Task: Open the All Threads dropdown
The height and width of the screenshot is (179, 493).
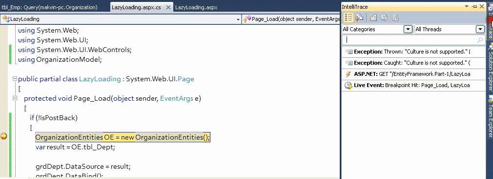Action: point(480,29)
